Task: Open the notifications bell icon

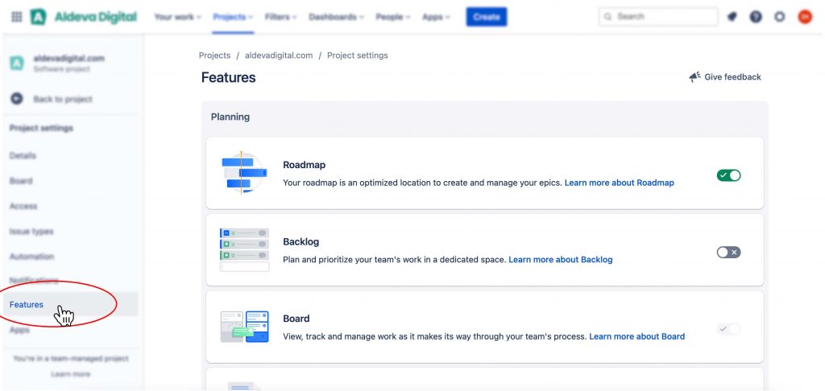Action: [x=732, y=17]
